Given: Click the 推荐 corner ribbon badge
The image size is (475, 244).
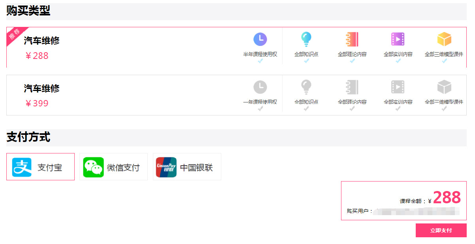Looking at the screenshot, I should [x=15, y=34].
